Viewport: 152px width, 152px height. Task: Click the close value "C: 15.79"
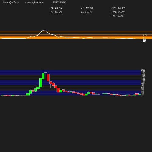pyautogui.click(x=56, y=12)
